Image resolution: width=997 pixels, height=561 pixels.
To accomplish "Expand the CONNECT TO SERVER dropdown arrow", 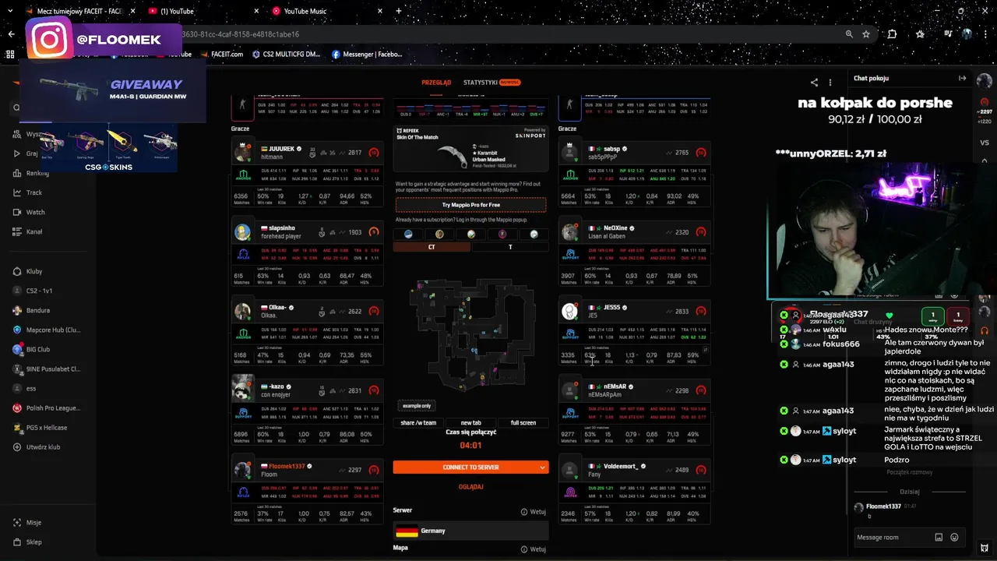I will tap(542, 467).
